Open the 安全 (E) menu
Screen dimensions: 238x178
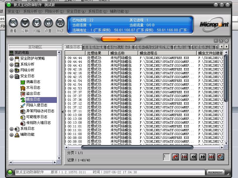click(14, 11)
